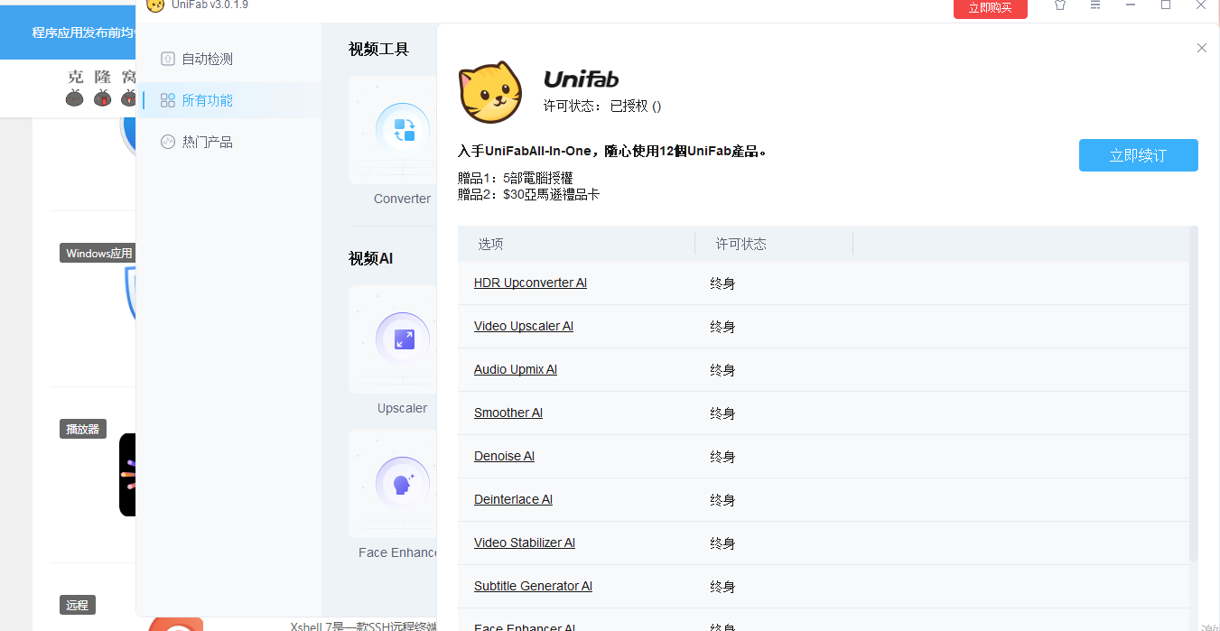Click the 所有功能 grid icon
1220x631 pixels.
(167, 100)
